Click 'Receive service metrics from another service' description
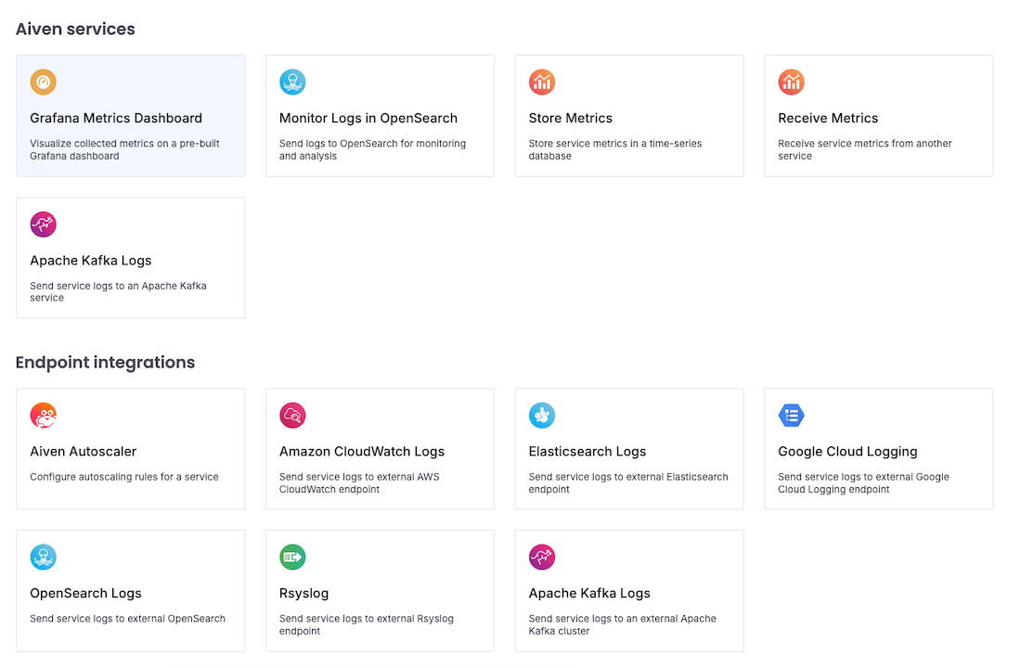The image size is (1033, 668). coord(864,149)
